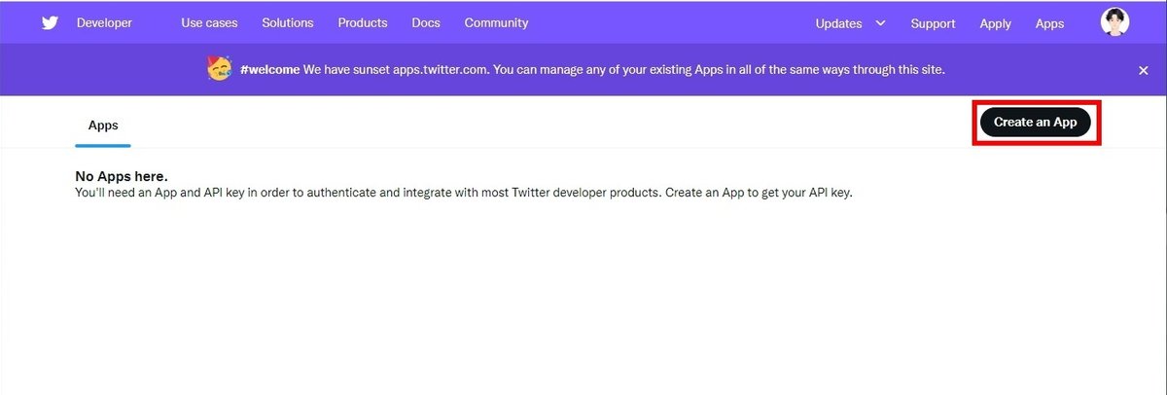The width and height of the screenshot is (1167, 395).
Task: Click the Twitter bird logo
Action: (51, 22)
